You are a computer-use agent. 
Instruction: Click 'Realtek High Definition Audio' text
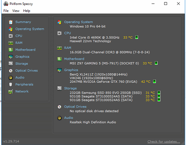(93, 122)
